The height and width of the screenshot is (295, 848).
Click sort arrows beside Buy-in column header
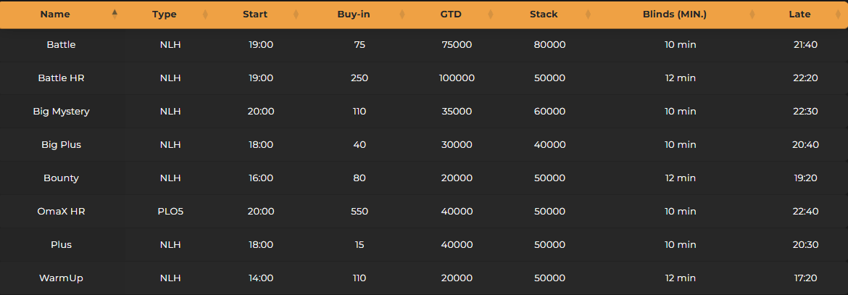click(x=392, y=14)
